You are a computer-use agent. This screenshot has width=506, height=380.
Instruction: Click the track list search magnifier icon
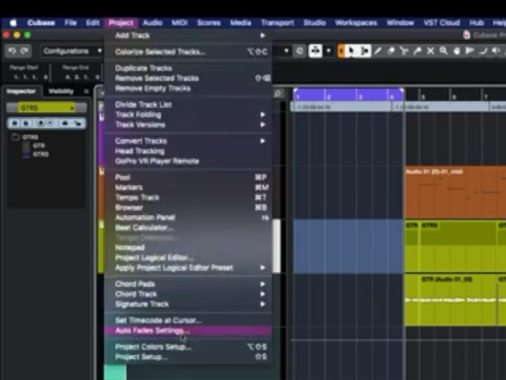click(x=278, y=93)
